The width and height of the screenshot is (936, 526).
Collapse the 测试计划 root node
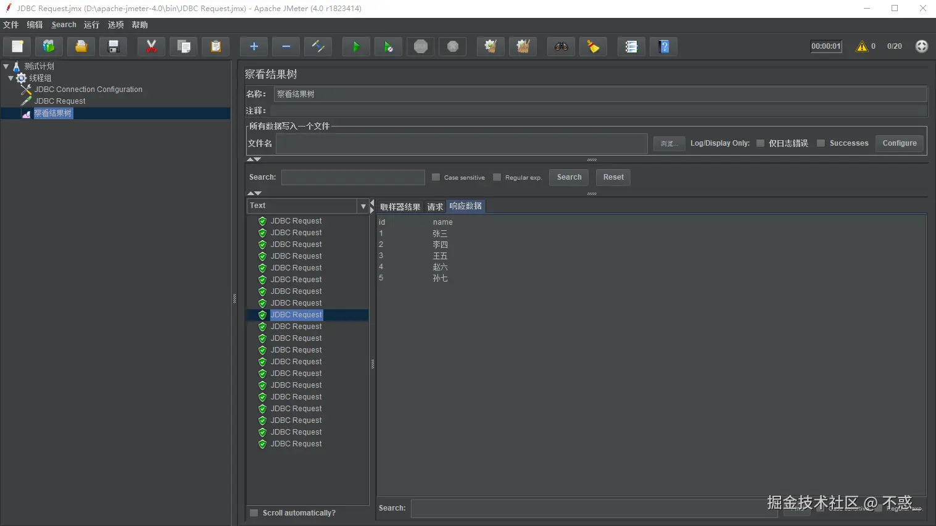6,66
